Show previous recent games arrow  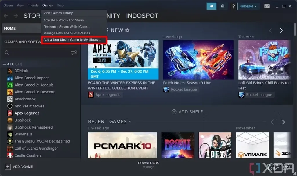coord(273,122)
